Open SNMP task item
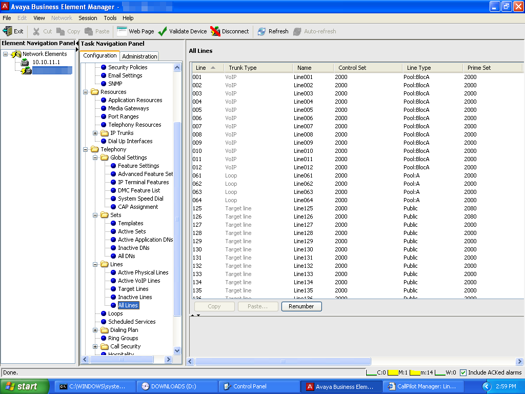The height and width of the screenshot is (394, 525). (x=115, y=84)
